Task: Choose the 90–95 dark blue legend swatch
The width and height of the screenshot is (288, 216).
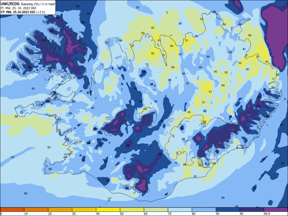Action: click(228, 210)
